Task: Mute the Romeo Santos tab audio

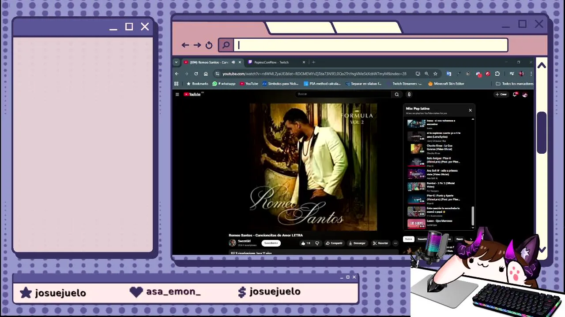Action: 233,62
